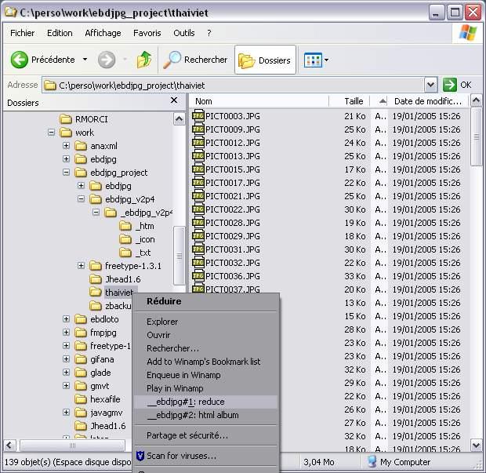This screenshot has height=473, width=486.
Task: Click the shield icon beside Scan for viruses
Action: [x=140, y=456]
